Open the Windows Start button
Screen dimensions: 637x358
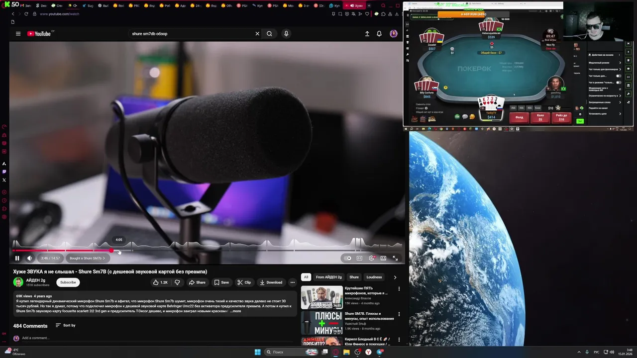coord(257,352)
